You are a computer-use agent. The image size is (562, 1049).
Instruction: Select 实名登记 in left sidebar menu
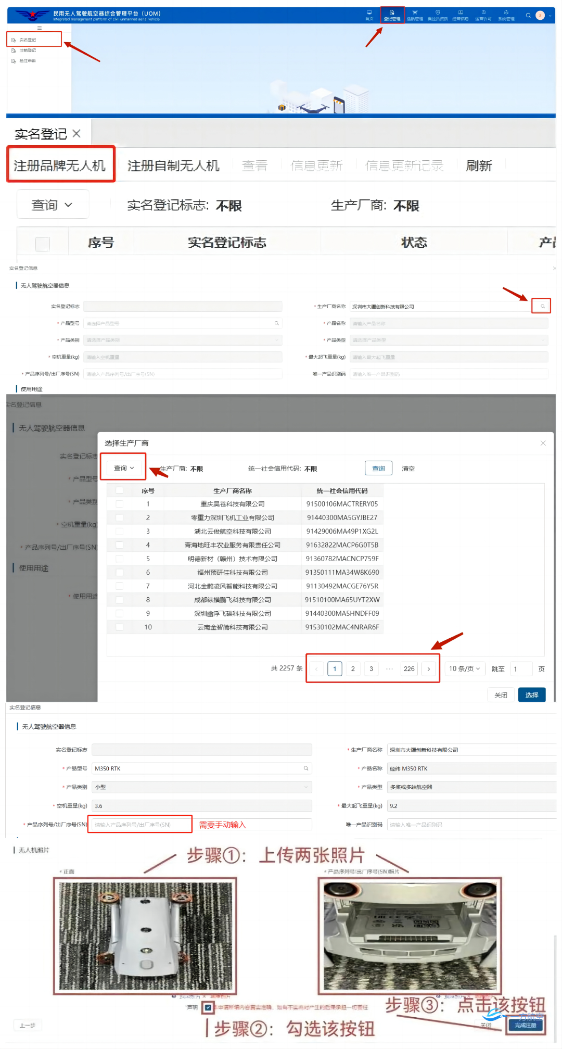[x=28, y=40]
